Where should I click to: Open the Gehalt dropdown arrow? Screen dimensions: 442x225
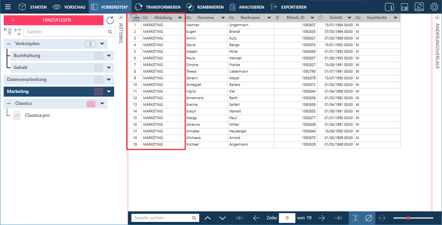(109, 68)
